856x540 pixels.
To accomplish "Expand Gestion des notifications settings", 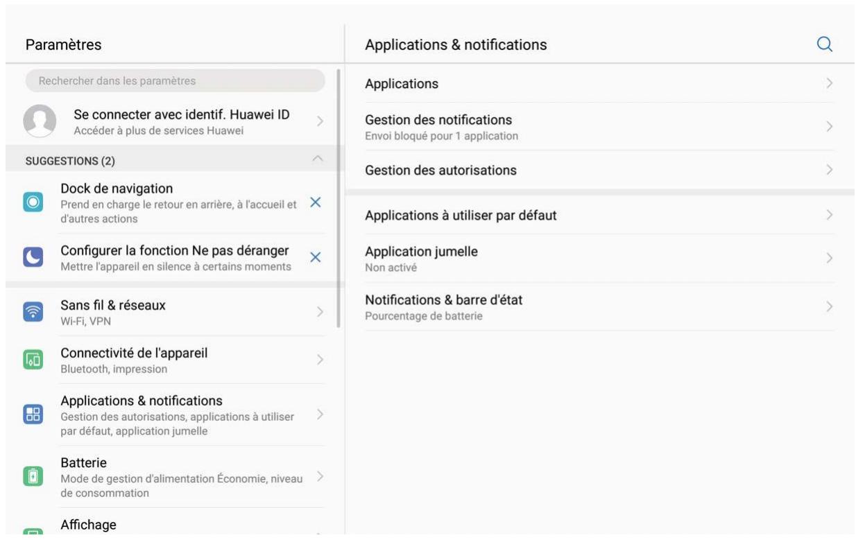I will click(x=597, y=125).
